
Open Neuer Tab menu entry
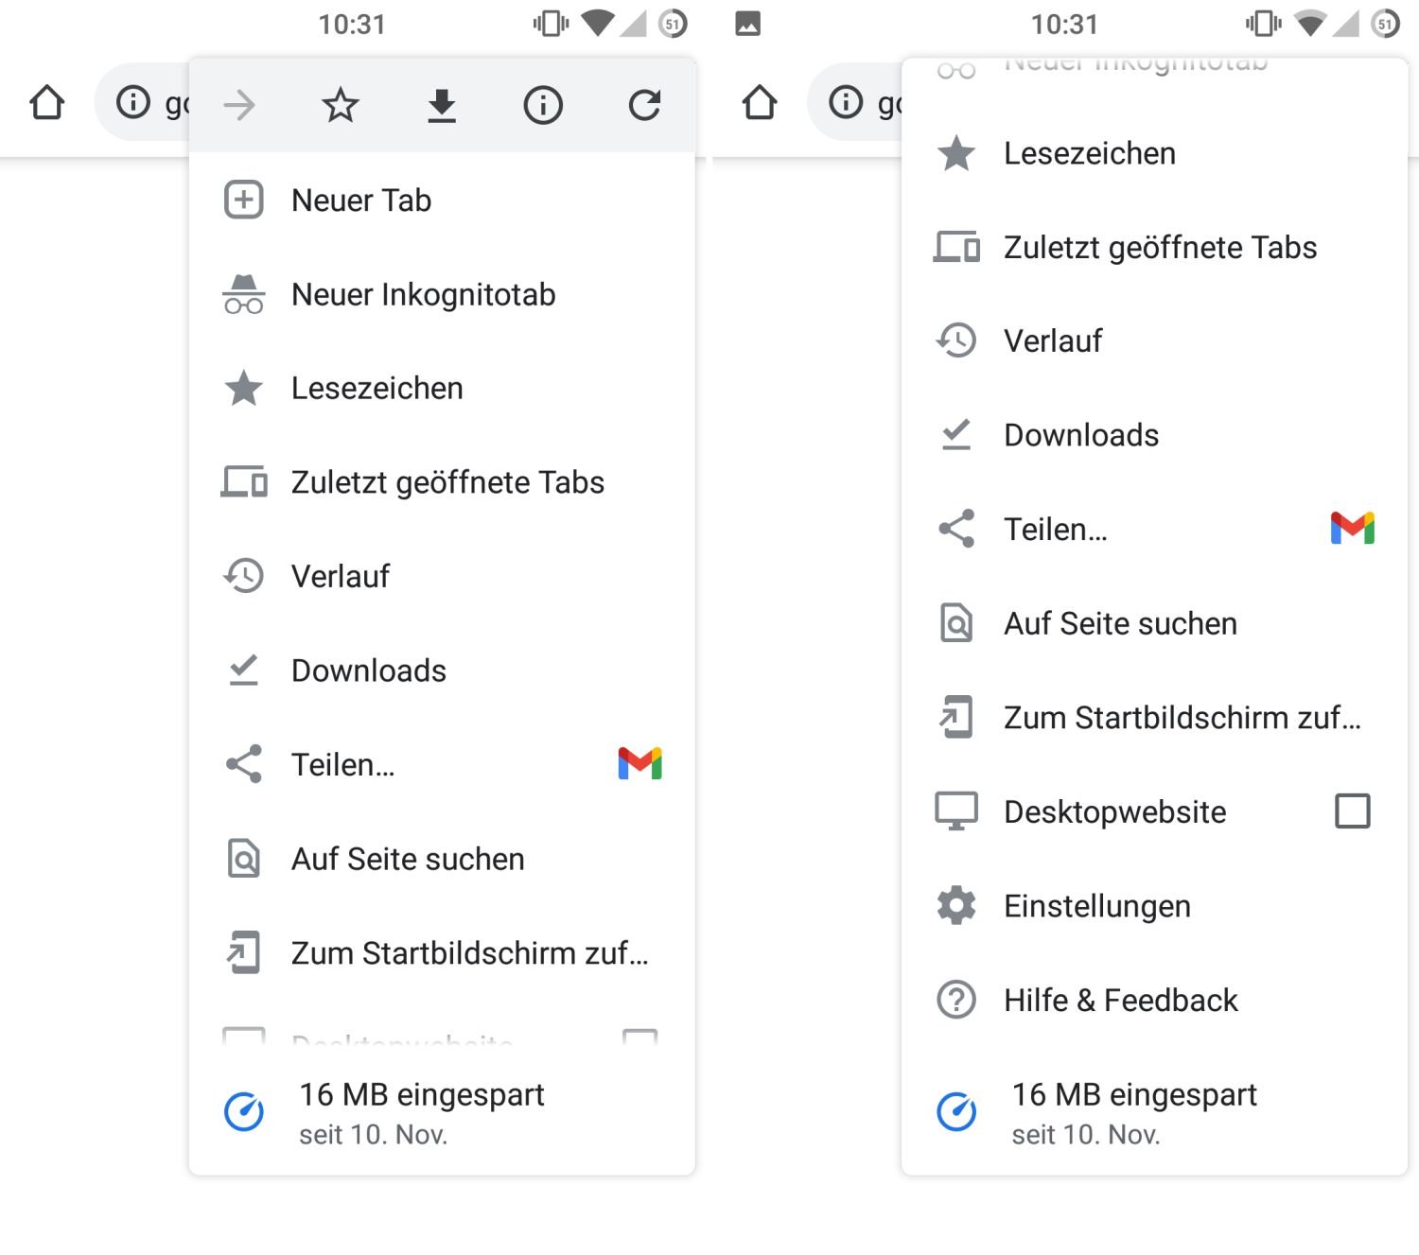pyautogui.click(x=361, y=200)
